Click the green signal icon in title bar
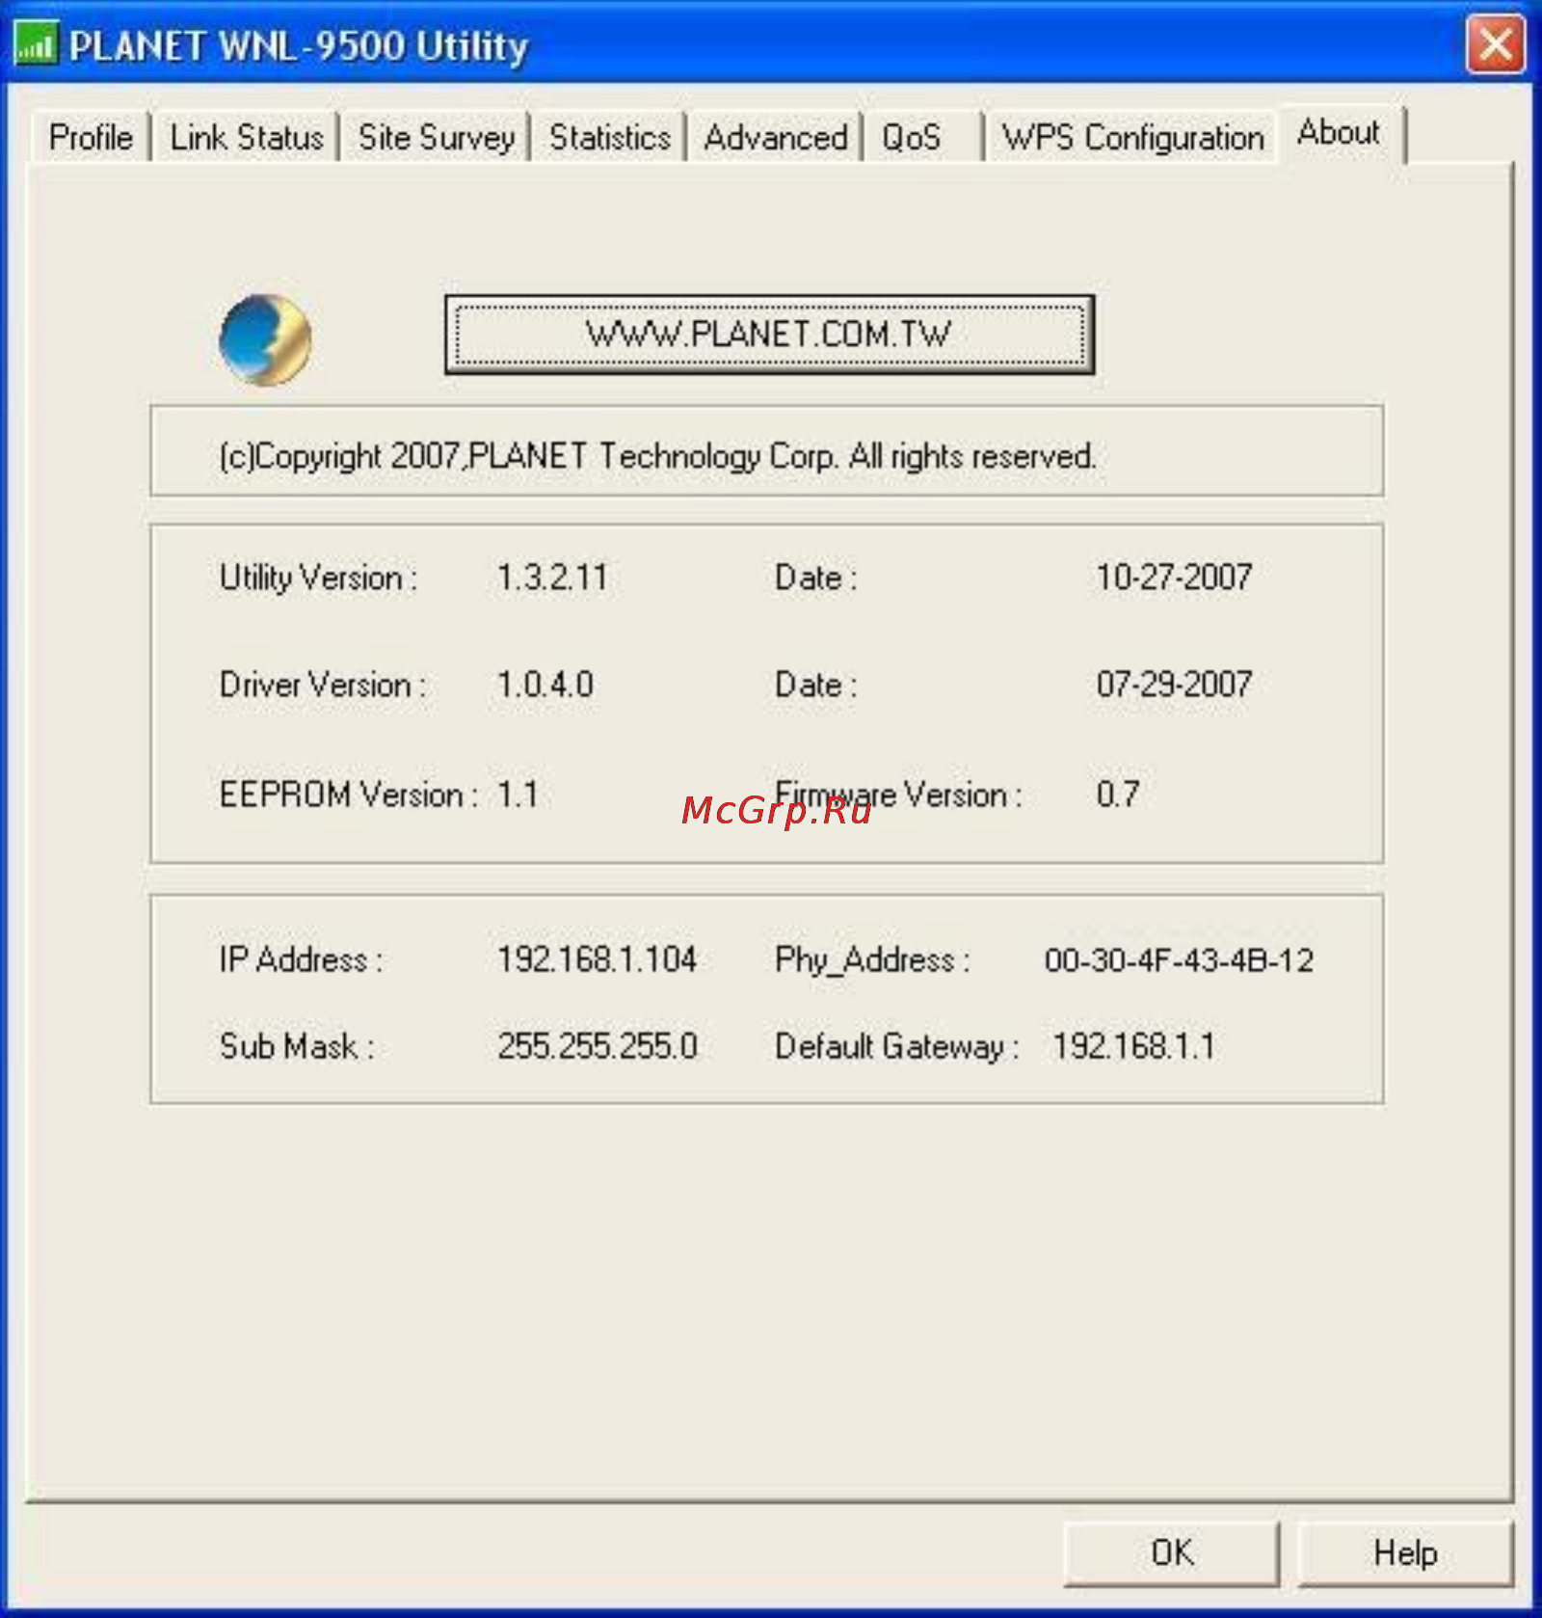The width and height of the screenshot is (1542, 1618). (x=36, y=44)
